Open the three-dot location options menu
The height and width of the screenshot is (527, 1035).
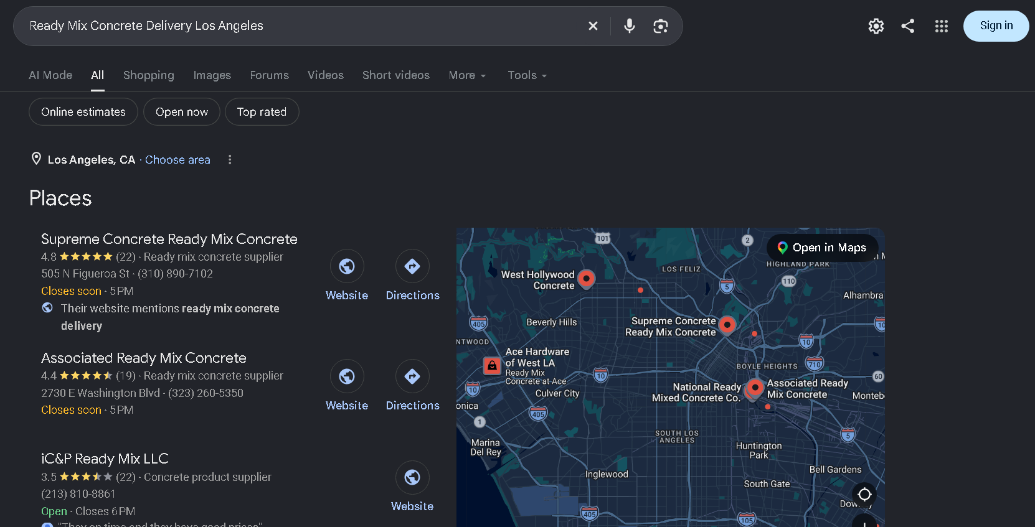230,160
